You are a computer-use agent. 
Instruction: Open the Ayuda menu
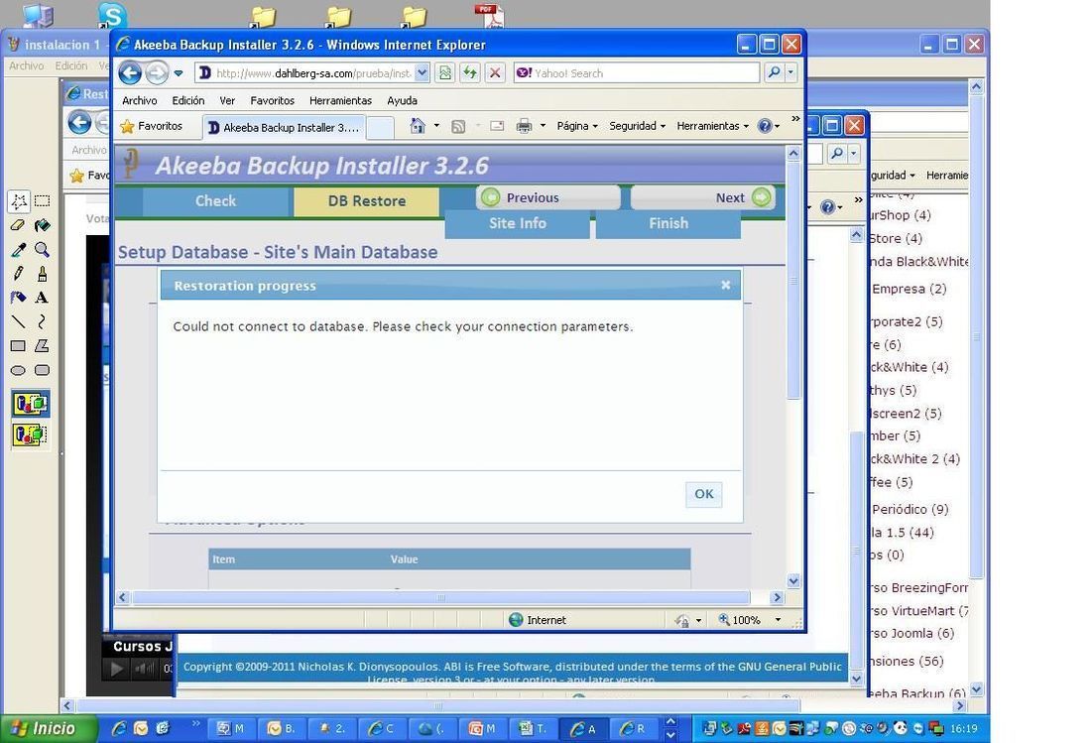[402, 101]
